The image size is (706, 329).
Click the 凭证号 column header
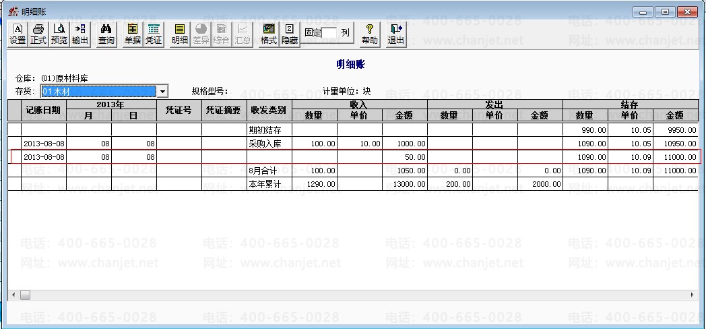(x=179, y=110)
